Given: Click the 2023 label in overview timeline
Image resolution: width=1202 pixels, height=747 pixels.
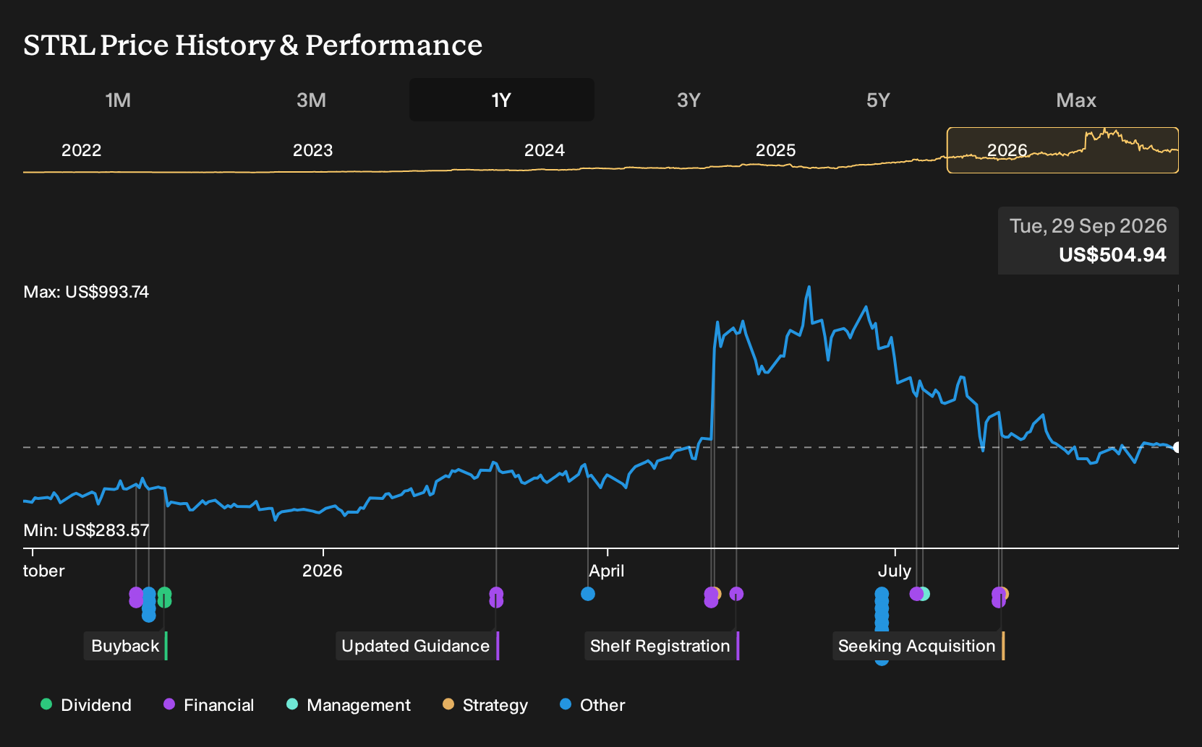Looking at the screenshot, I should coord(312,150).
